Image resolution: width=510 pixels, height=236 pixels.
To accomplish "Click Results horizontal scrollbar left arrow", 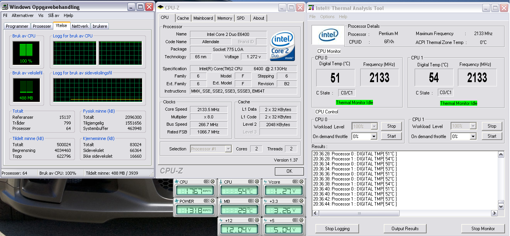I will pyautogui.click(x=315, y=213).
